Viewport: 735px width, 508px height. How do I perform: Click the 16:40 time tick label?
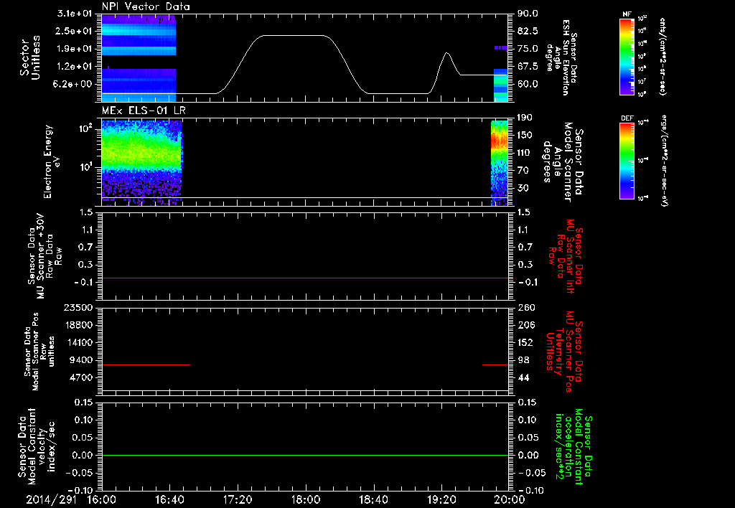click(x=169, y=499)
